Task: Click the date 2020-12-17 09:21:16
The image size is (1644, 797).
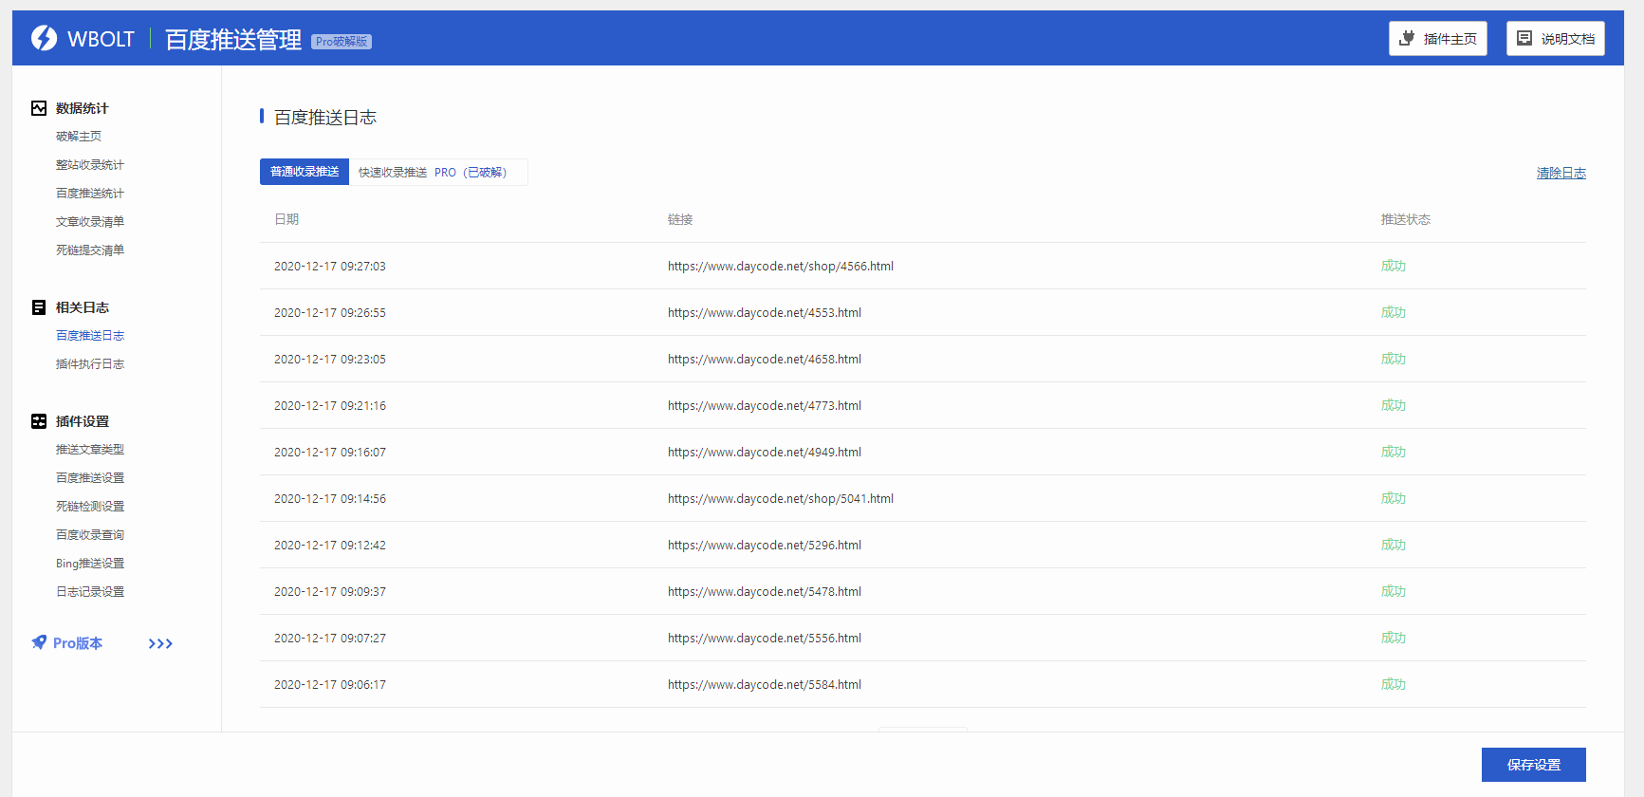Action: coord(330,406)
